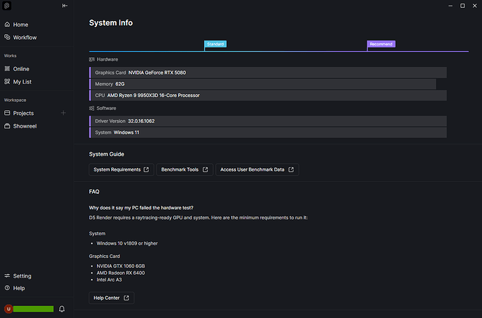This screenshot has width=482, height=318.
Task: Click the Graphics Card NVIDIA GeForce RTX 5080 row
Action: [268, 73]
